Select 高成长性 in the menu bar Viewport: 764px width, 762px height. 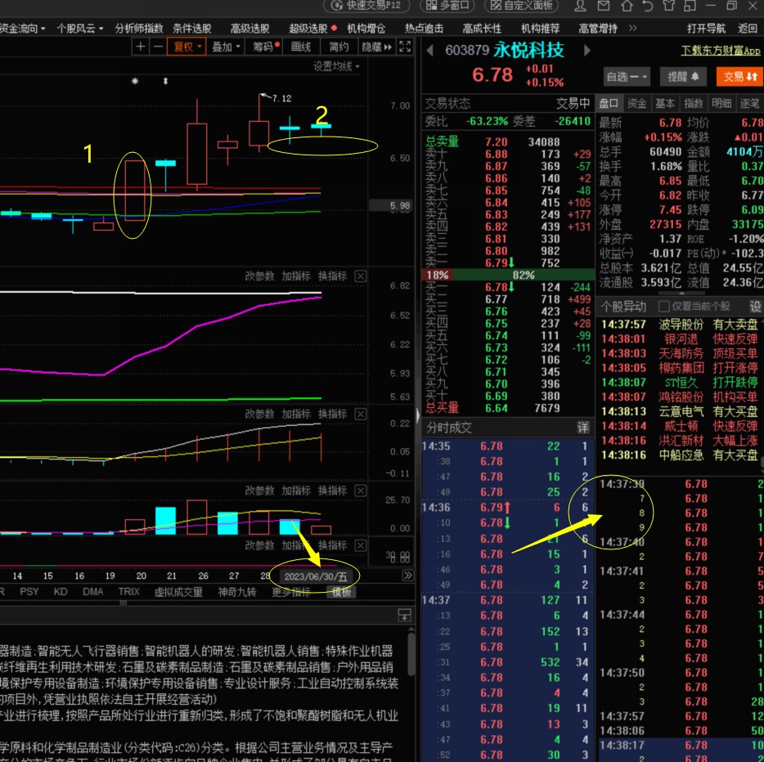point(482,29)
